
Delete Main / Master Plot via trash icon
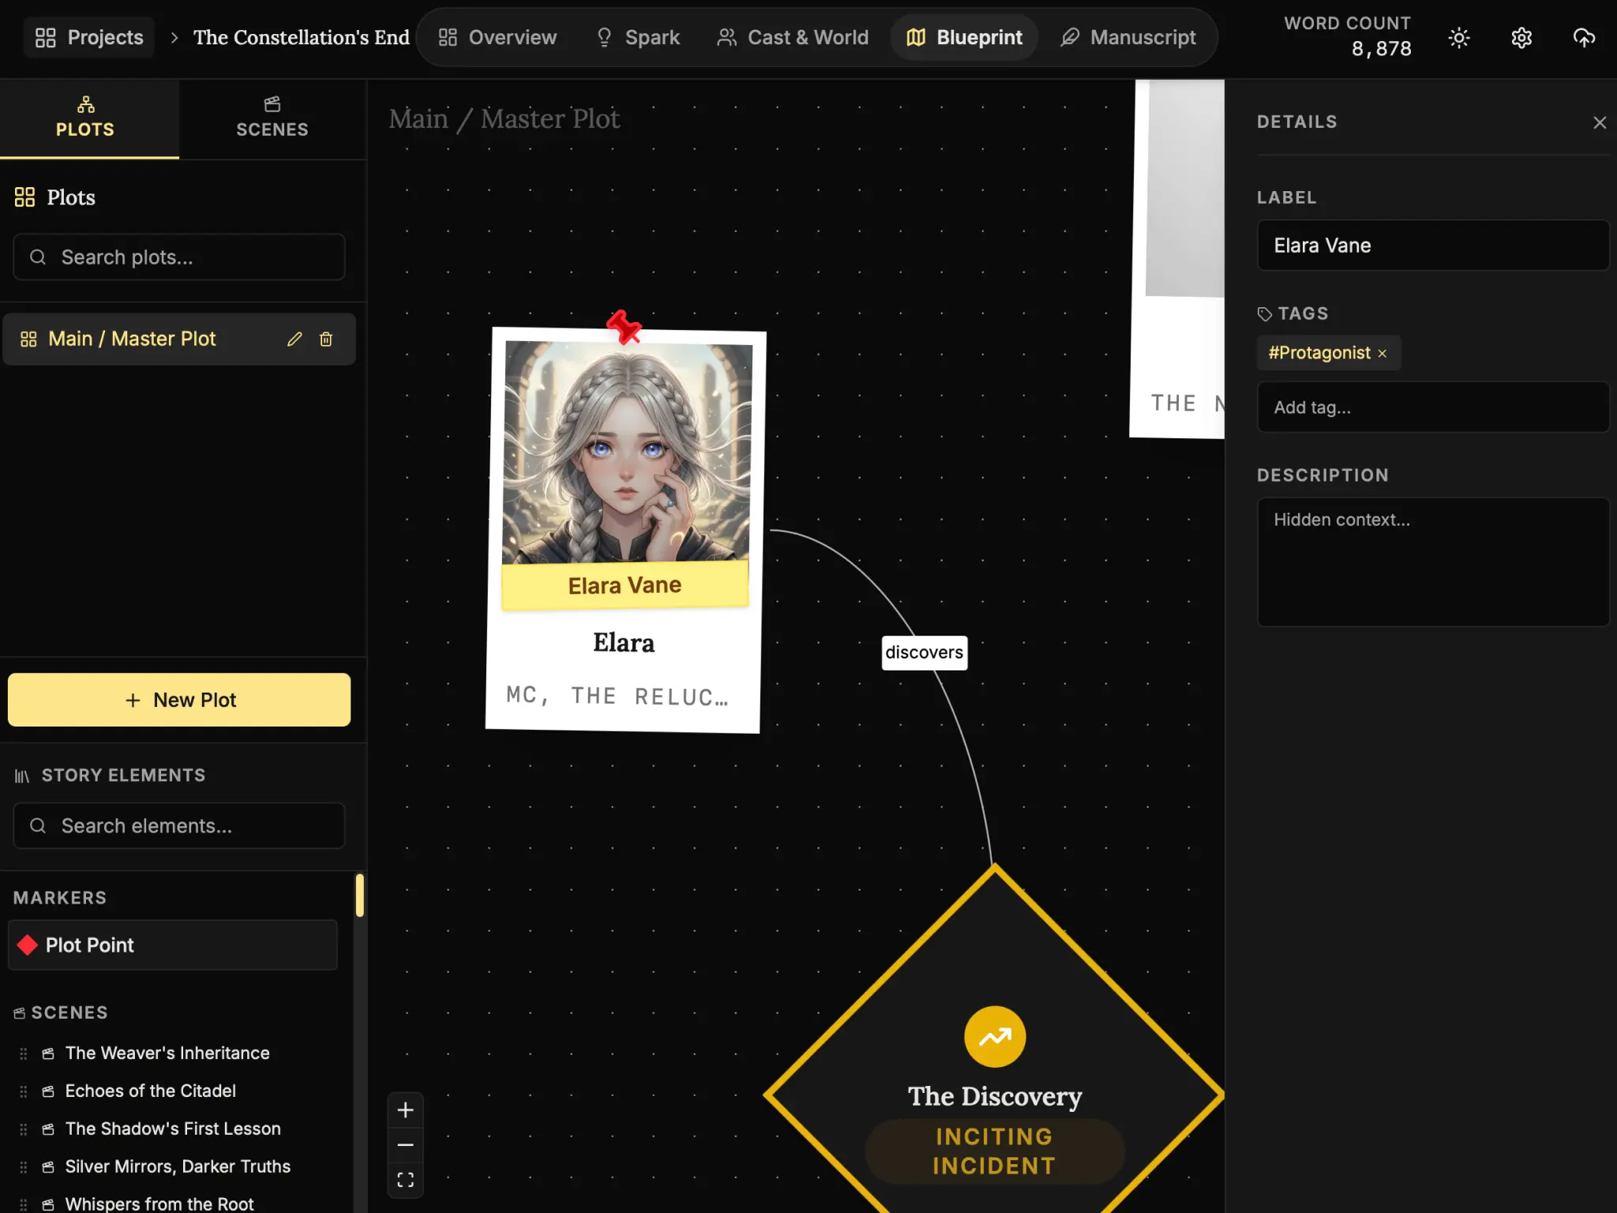pyautogui.click(x=326, y=339)
